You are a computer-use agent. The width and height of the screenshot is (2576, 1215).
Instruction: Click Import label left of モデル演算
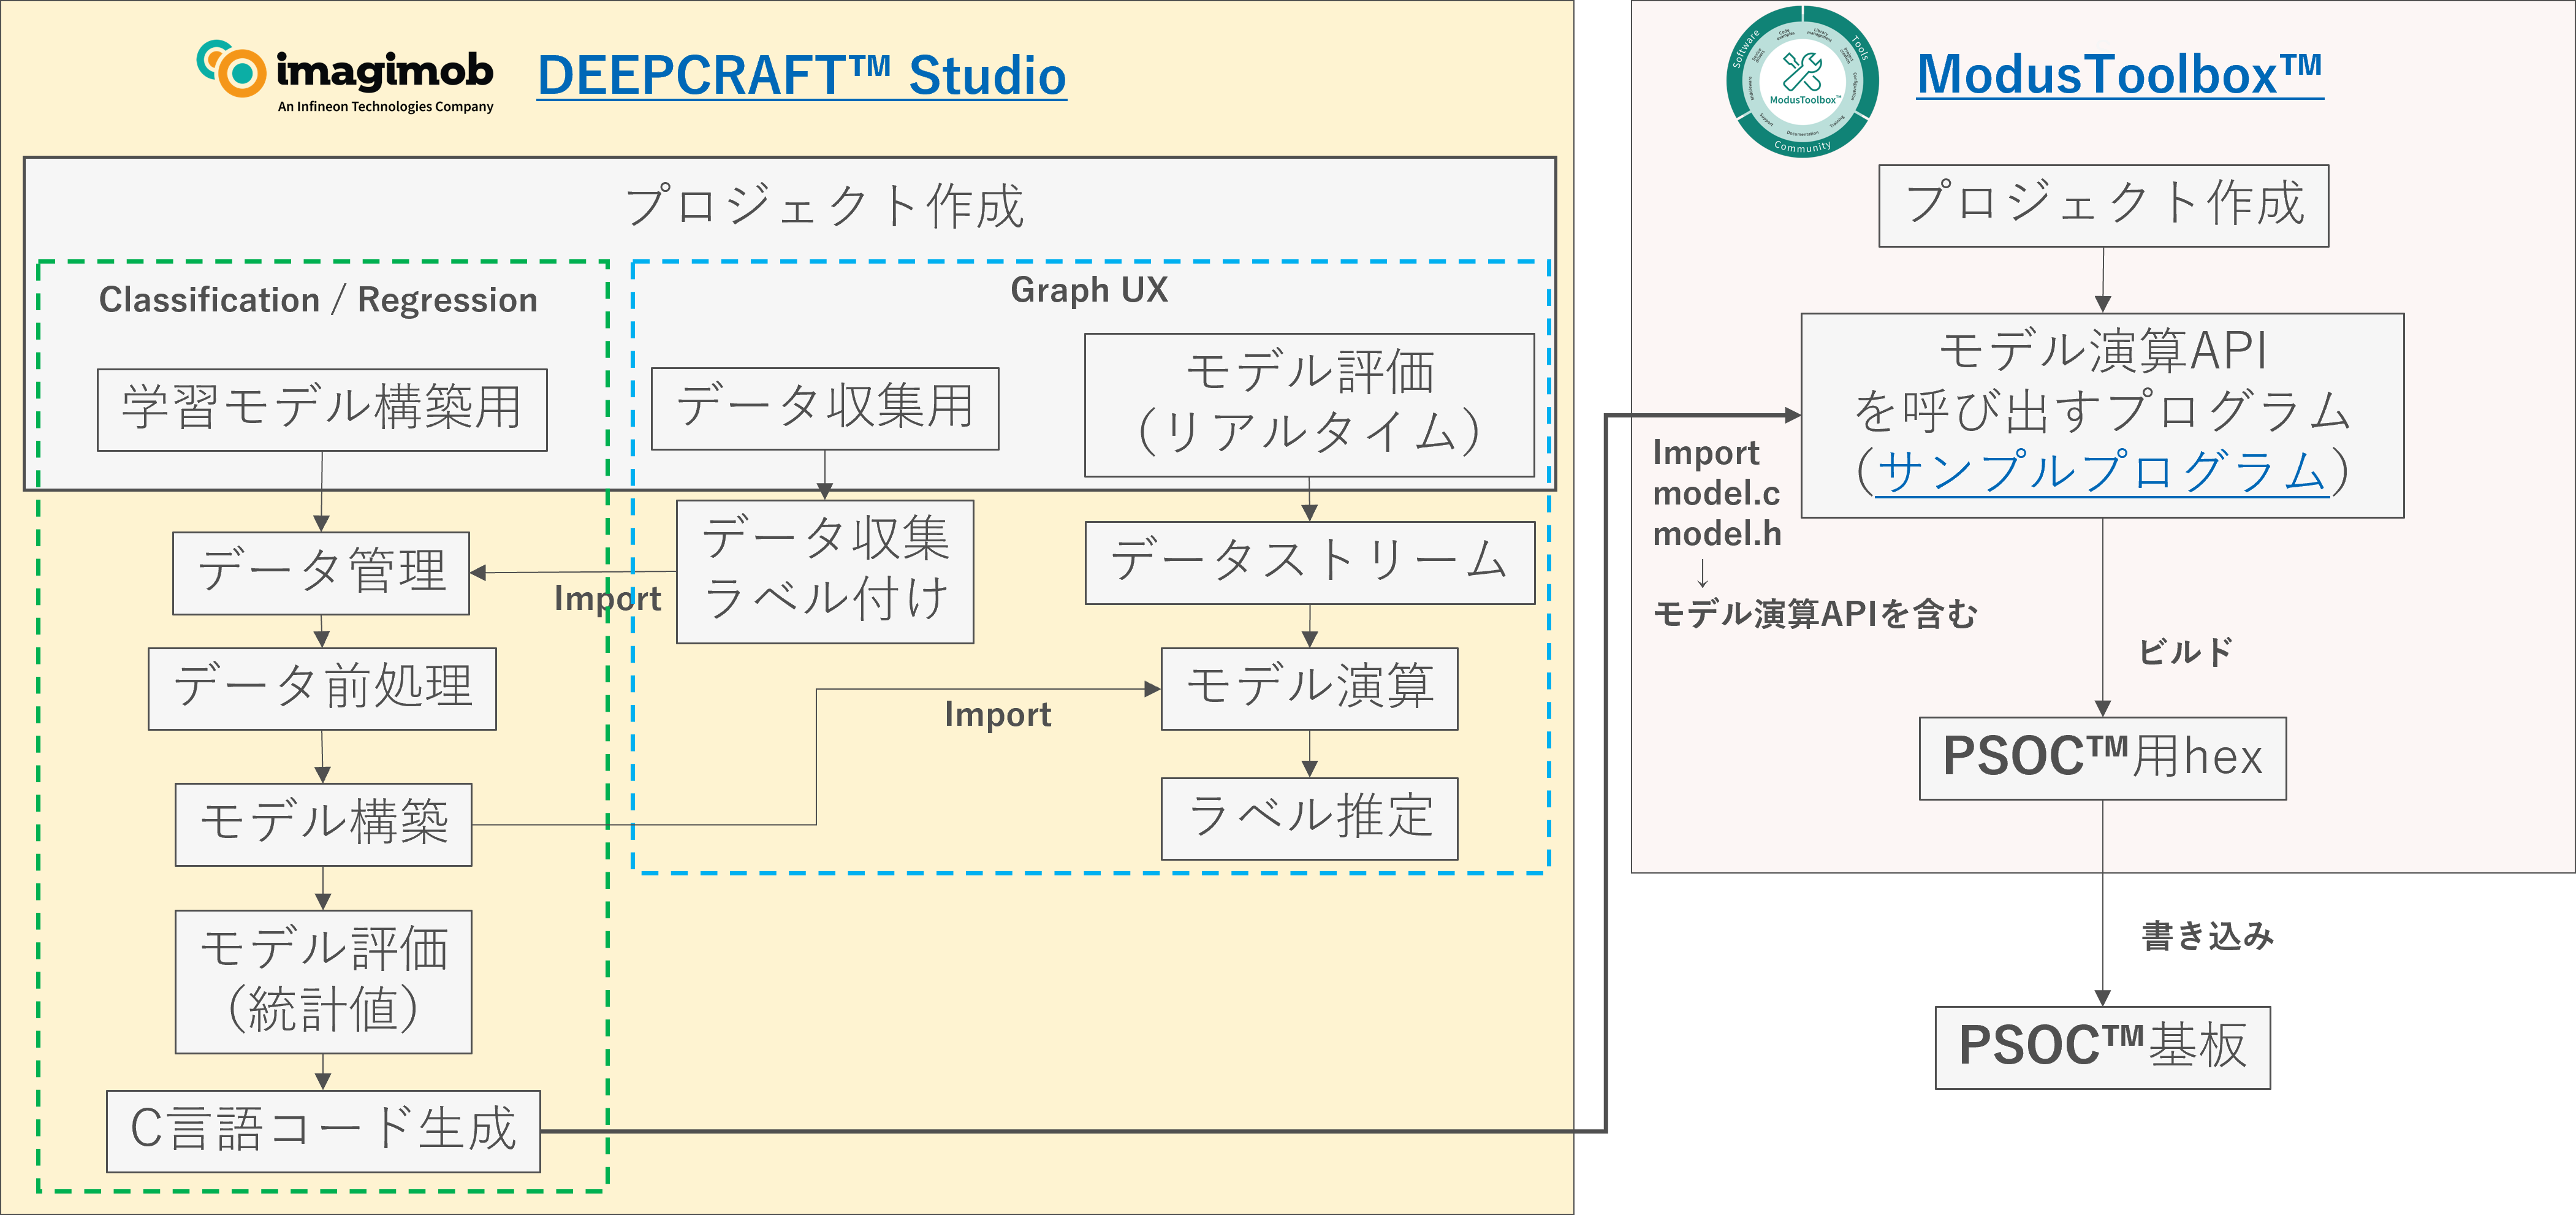click(x=998, y=714)
